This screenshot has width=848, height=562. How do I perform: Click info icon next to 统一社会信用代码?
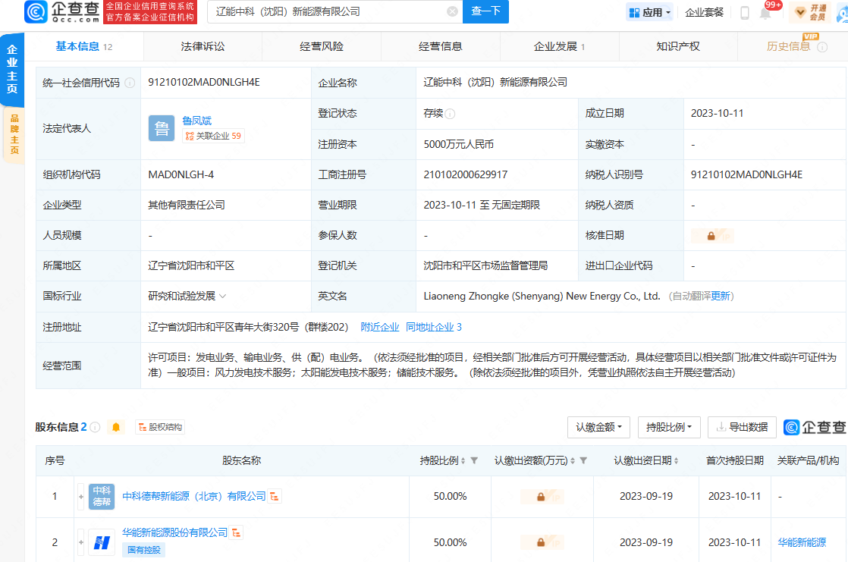click(x=130, y=83)
